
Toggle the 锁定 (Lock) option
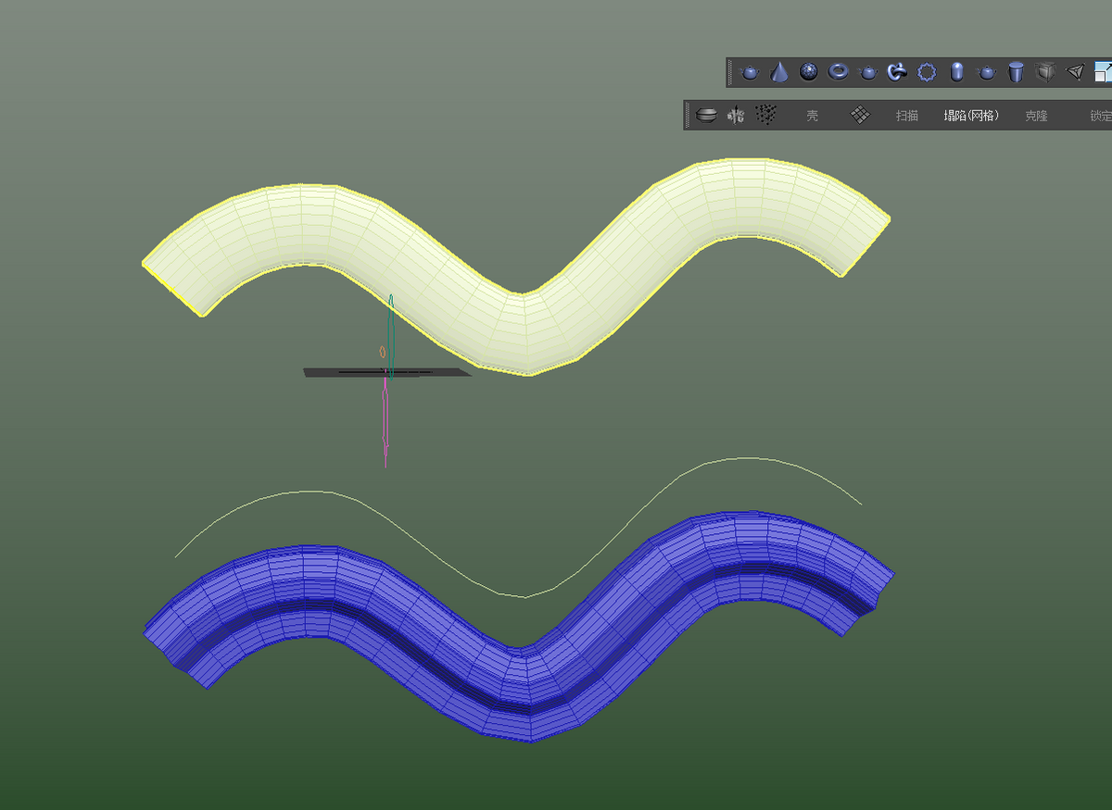(1100, 115)
